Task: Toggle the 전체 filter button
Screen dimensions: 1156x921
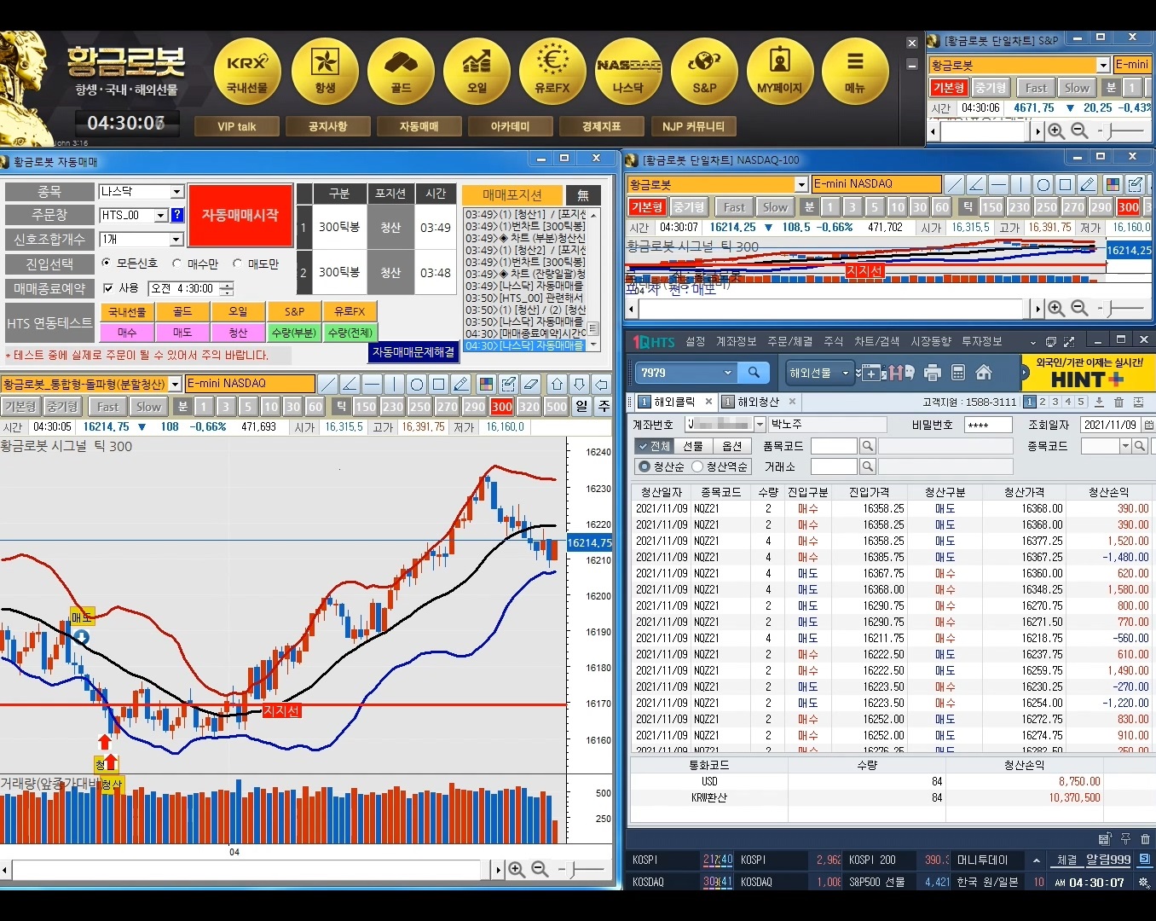Action: click(x=653, y=446)
